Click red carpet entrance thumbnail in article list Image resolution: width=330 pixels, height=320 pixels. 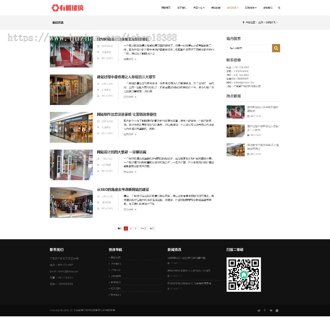(71, 52)
